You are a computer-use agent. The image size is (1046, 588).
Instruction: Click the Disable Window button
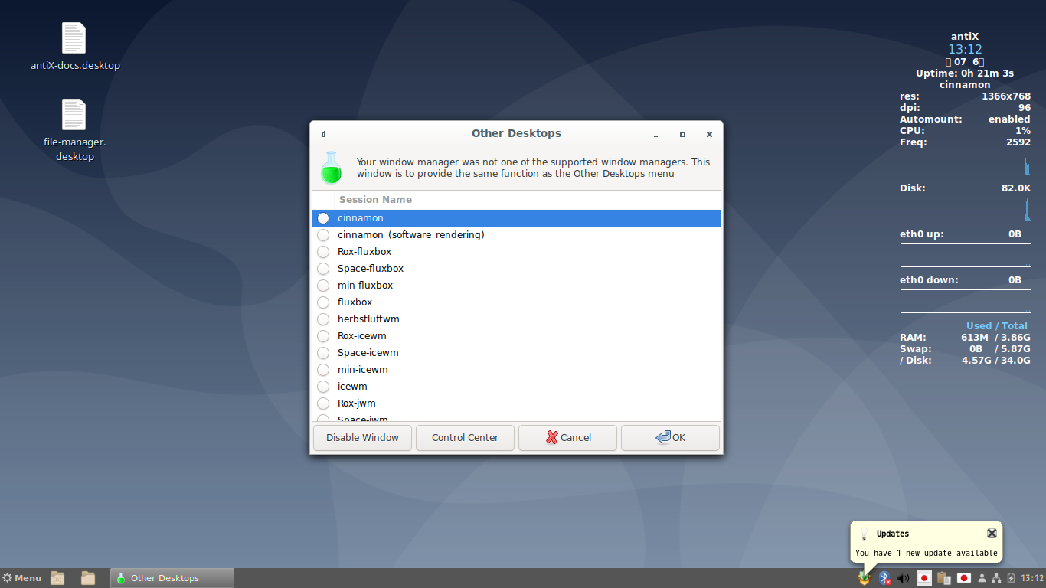[x=362, y=438]
